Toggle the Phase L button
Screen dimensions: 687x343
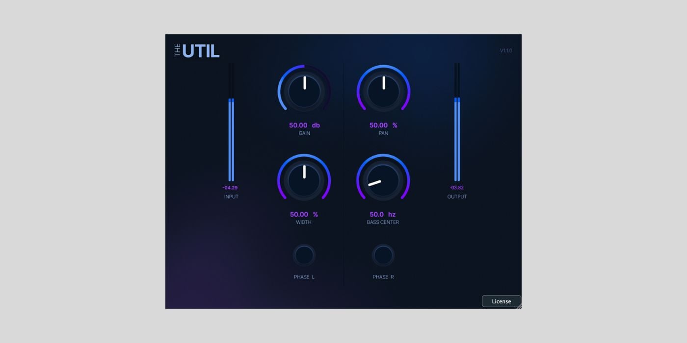click(x=304, y=255)
